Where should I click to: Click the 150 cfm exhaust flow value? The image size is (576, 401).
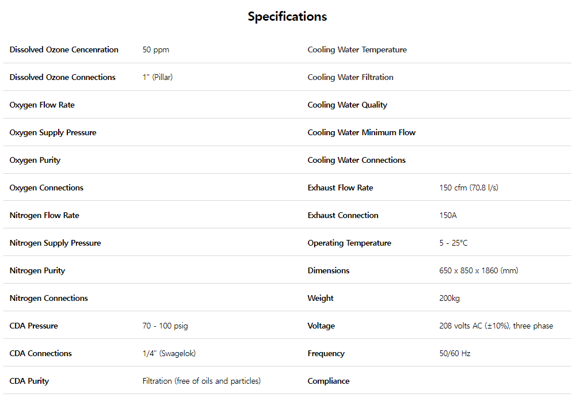click(x=468, y=188)
